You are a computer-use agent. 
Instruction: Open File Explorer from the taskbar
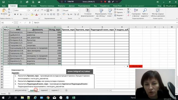[x=22, y=97]
